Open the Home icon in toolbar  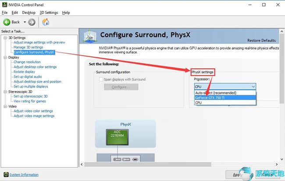click(46, 22)
